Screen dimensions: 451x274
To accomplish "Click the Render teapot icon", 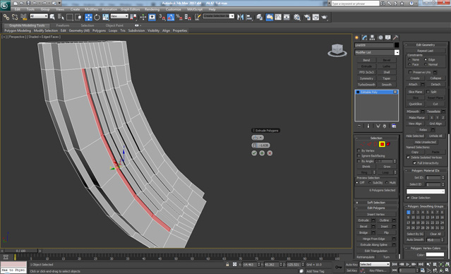I will click(x=325, y=17).
